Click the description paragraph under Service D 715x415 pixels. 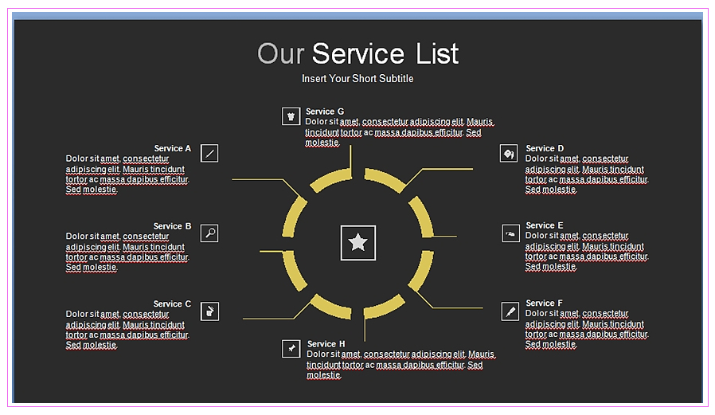[x=587, y=174]
